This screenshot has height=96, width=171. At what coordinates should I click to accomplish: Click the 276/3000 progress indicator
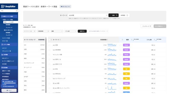136,40
